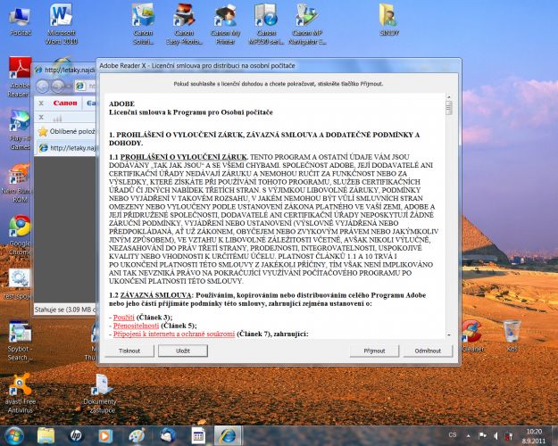Open the Windows Start menu

[13, 435]
